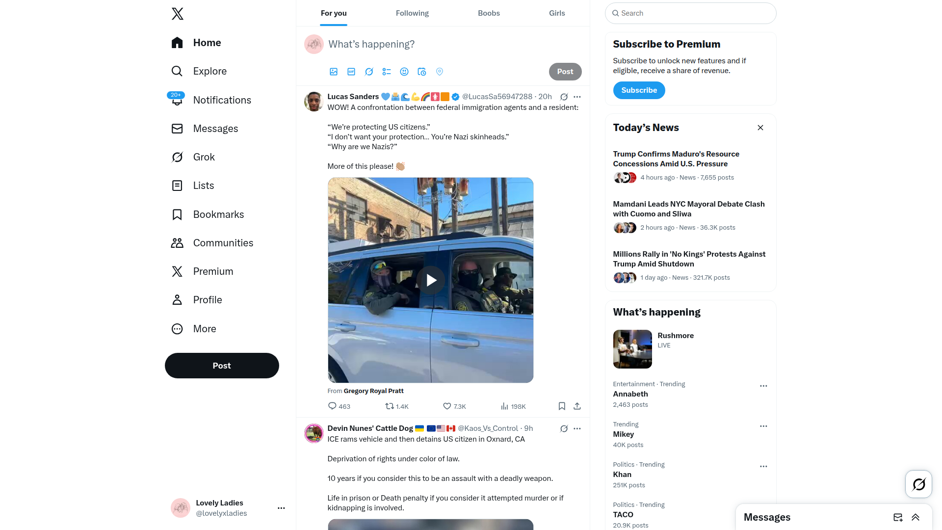Click the Search input field
This screenshot has width=942, height=530.
coord(690,13)
